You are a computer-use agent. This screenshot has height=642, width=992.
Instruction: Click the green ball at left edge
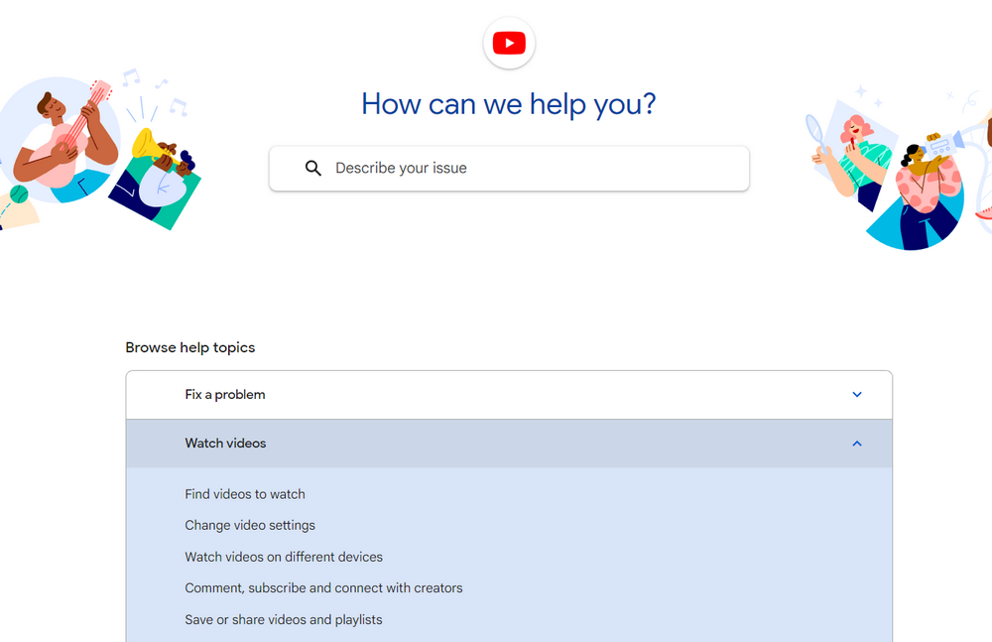19,193
